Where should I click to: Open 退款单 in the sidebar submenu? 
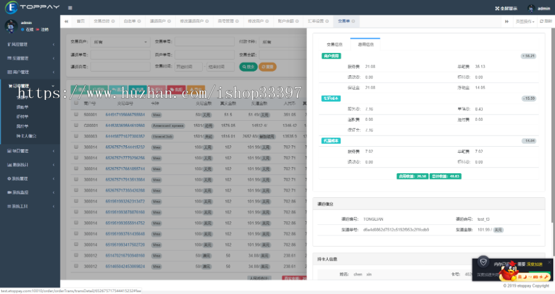point(22,107)
